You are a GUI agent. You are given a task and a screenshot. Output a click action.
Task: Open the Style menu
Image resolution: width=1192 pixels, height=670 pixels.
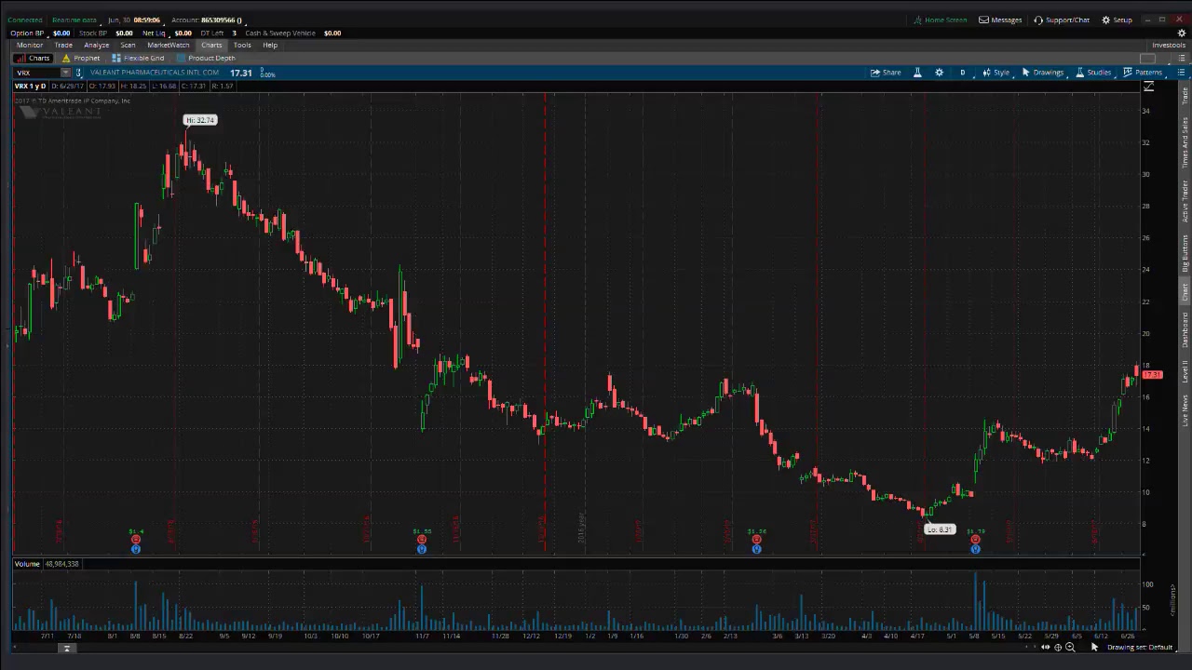996,73
